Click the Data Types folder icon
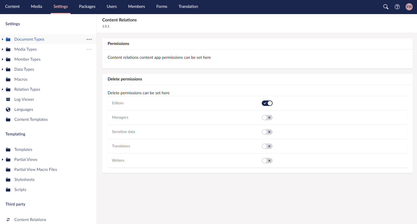Screen dimensions: 417x224 (8, 69)
